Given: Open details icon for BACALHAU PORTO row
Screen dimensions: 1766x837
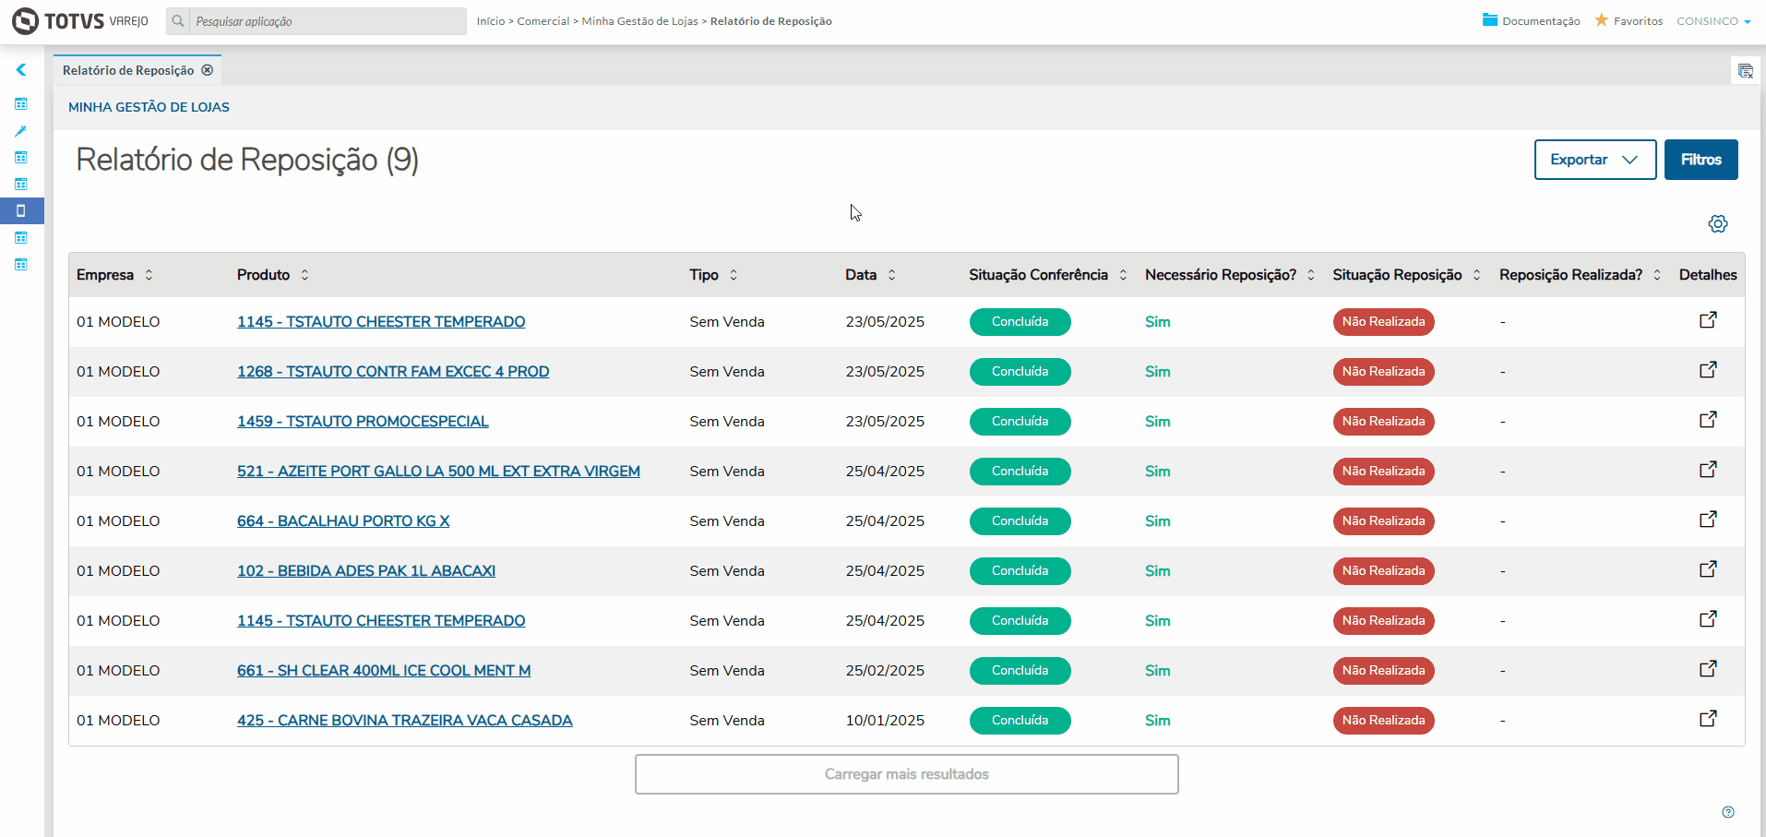Looking at the screenshot, I should 1708,520.
